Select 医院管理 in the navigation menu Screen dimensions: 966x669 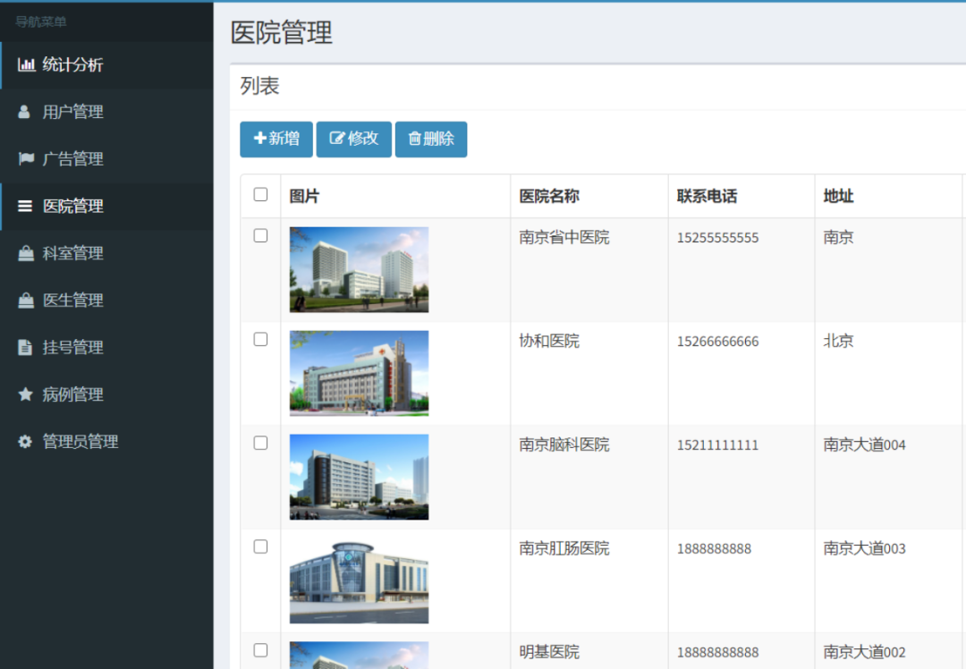click(x=106, y=206)
